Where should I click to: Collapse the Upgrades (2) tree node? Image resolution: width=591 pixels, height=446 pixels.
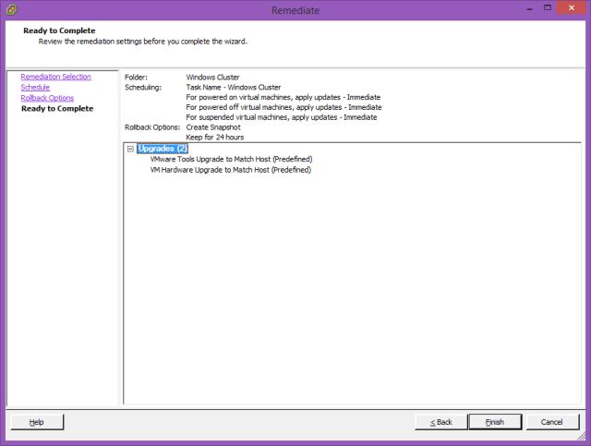click(130, 149)
